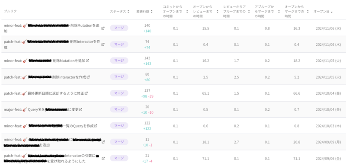Open external link for 削除interactorを作成 on 2024/11/05
This screenshot has height=166, width=346.
[88, 77]
